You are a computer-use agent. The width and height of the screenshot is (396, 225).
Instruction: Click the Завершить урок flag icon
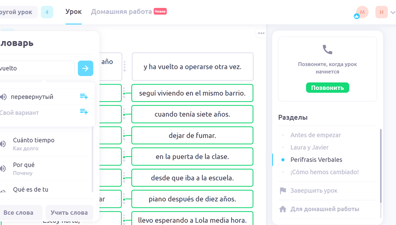(x=283, y=191)
